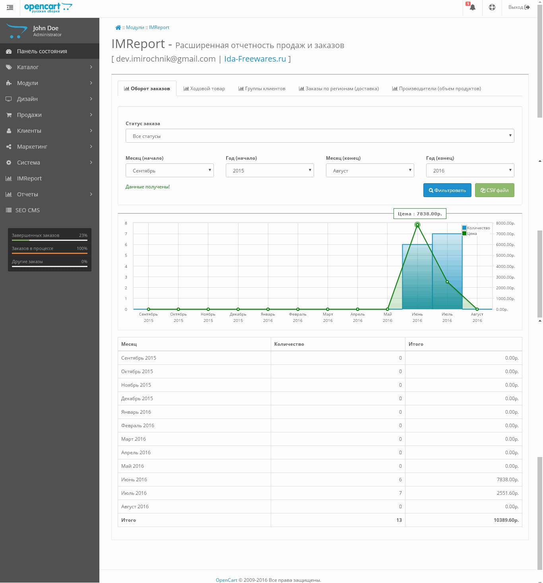Open the lda-Freewares.ru link

tap(255, 59)
